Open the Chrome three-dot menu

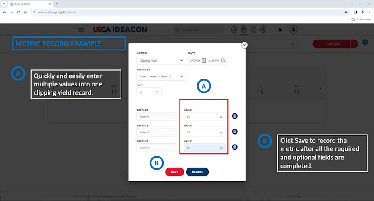point(370,12)
